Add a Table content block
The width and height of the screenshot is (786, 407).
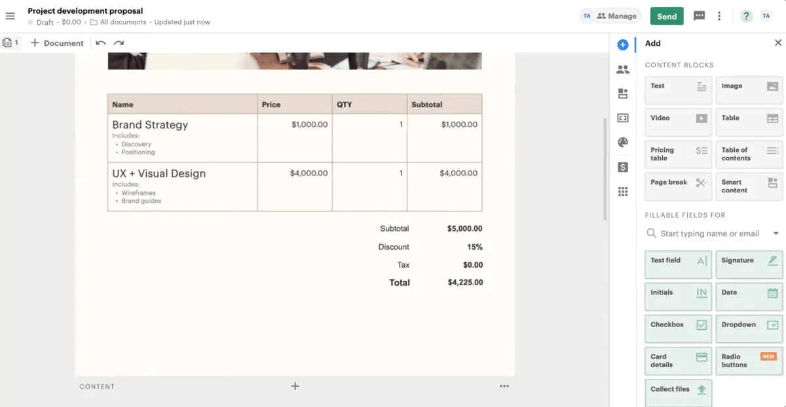point(749,122)
